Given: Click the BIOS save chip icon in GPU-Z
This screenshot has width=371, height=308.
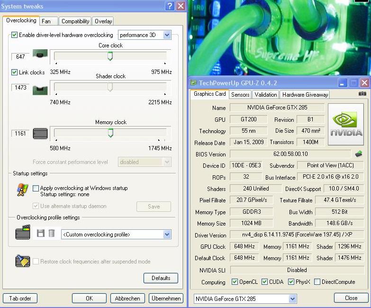Looking at the screenshot, I should [x=359, y=154].
